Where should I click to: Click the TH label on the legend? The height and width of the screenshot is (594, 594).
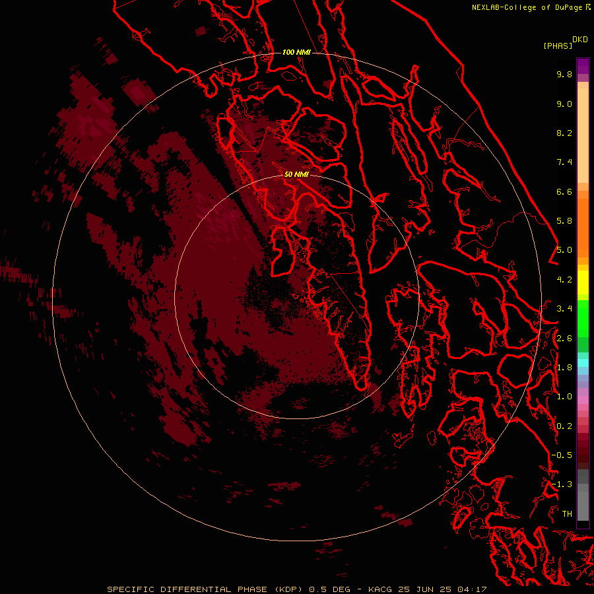pos(567,514)
